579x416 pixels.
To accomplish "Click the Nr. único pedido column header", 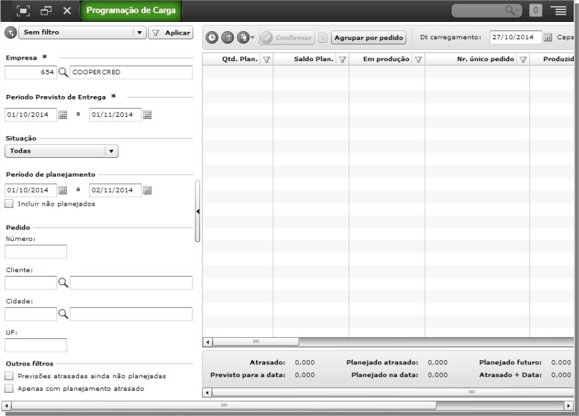I will click(x=485, y=59).
